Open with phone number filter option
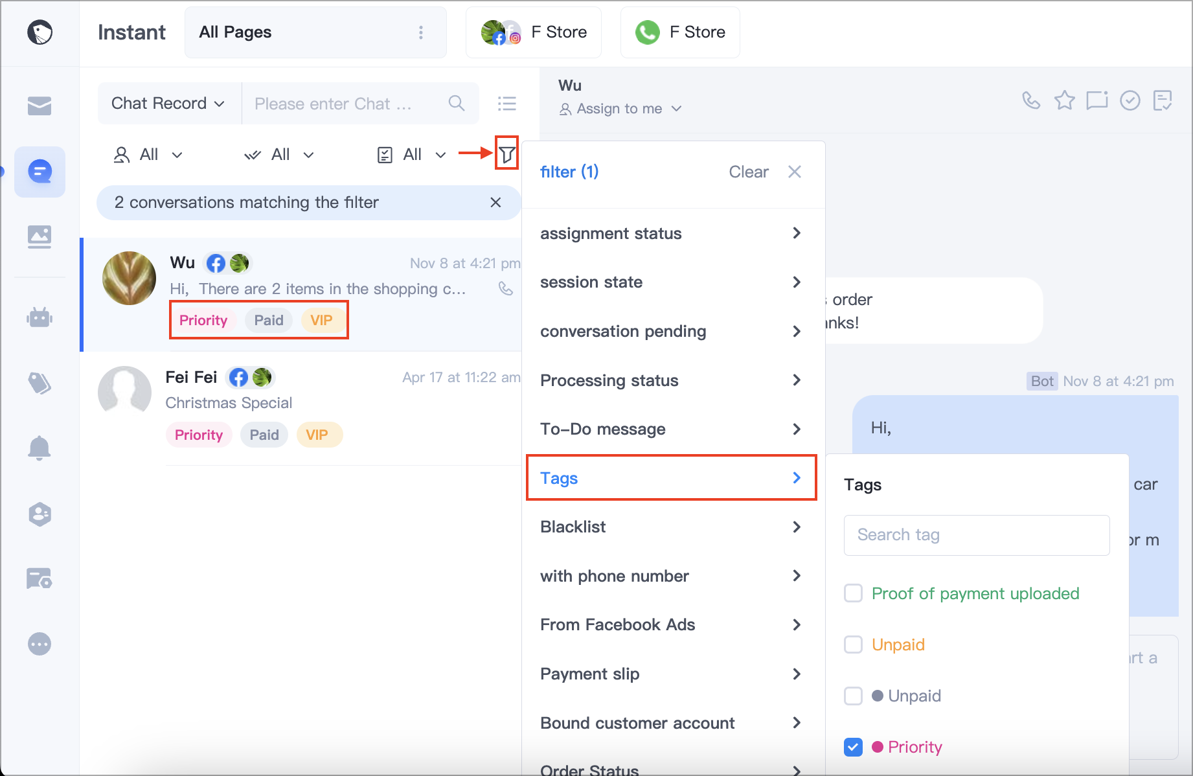 (671, 576)
